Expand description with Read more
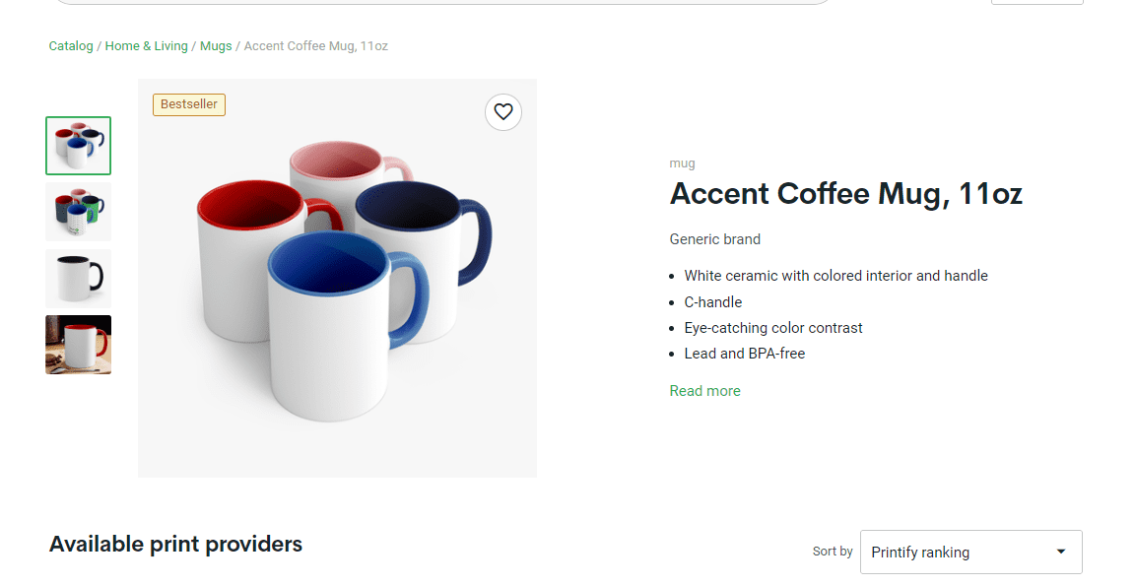Image resolution: width=1135 pixels, height=586 pixels. pos(705,391)
